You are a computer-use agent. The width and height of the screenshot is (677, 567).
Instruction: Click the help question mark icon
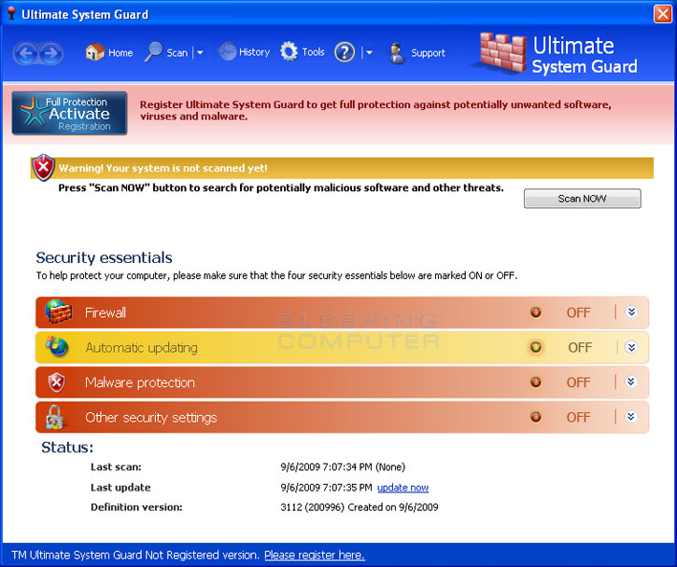click(x=345, y=52)
